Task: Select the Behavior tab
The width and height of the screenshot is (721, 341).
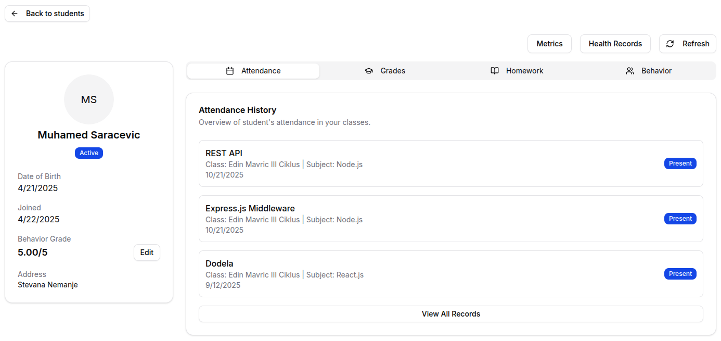Action: pos(649,71)
